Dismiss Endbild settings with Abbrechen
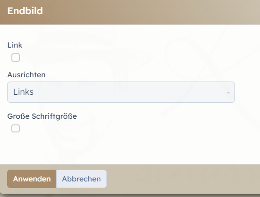This screenshot has width=260, height=197. [x=81, y=179]
